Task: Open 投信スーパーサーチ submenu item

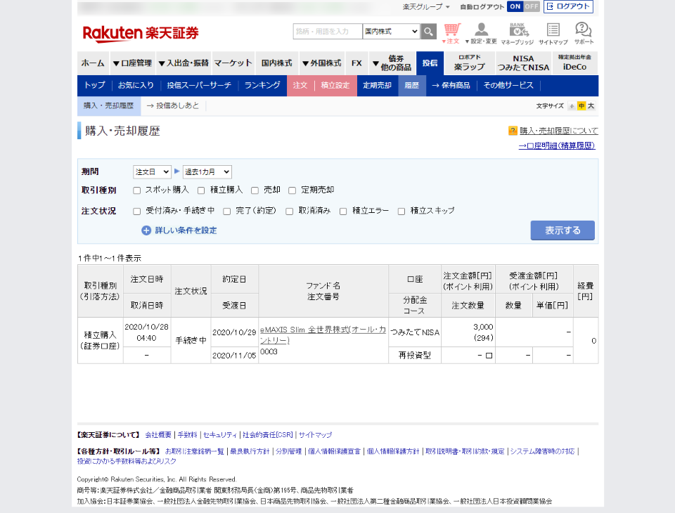Action: pos(199,85)
